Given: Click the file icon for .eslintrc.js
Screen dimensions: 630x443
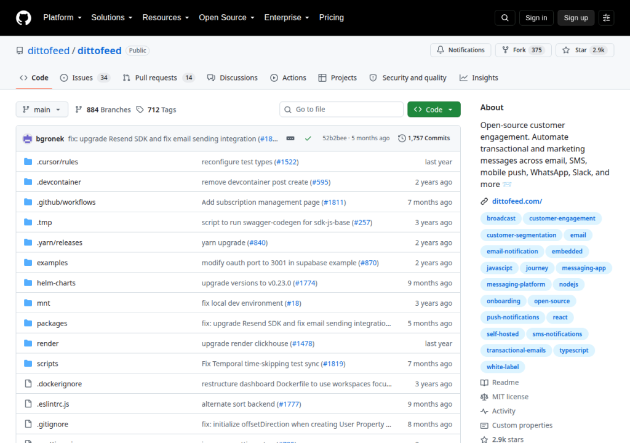Looking at the screenshot, I should [28, 404].
